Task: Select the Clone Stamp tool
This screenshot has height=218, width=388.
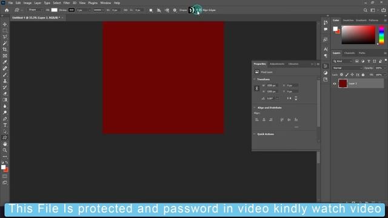Action: point(5,81)
